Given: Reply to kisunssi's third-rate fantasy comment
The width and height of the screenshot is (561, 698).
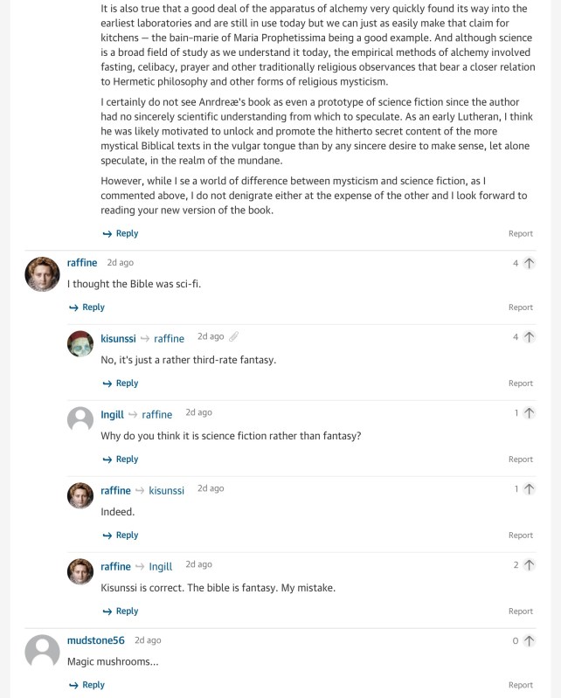Looking at the screenshot, I should [x=121, y=384].
